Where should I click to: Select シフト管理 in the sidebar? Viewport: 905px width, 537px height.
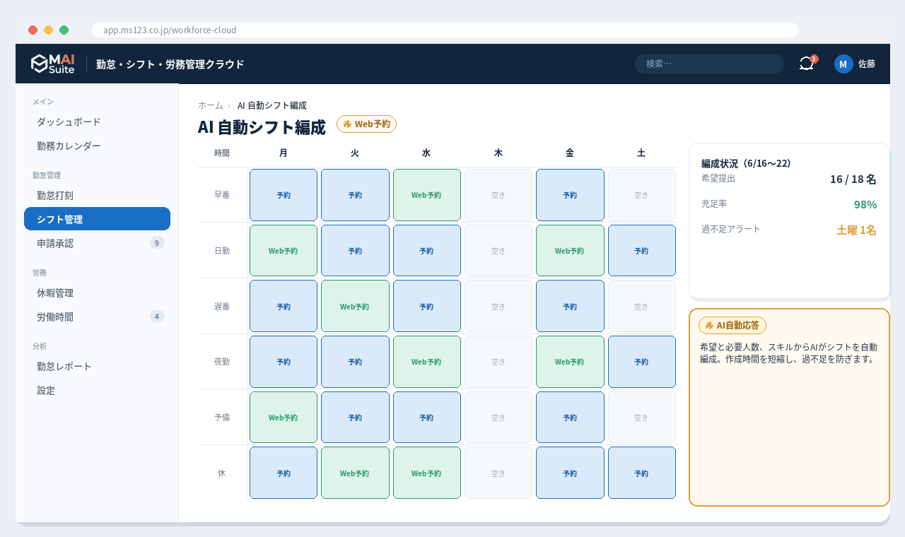coord(97,219)
